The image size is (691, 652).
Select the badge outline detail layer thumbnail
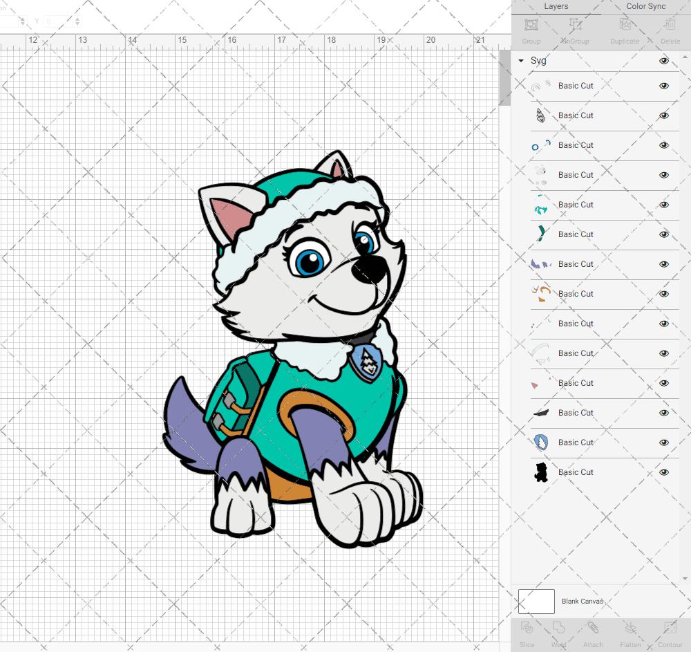coord(541,115)
